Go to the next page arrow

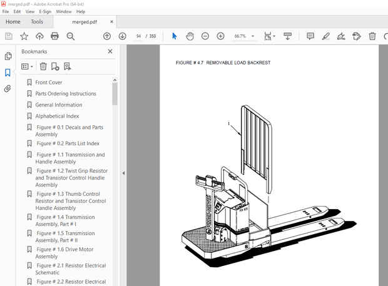(122, 36)
